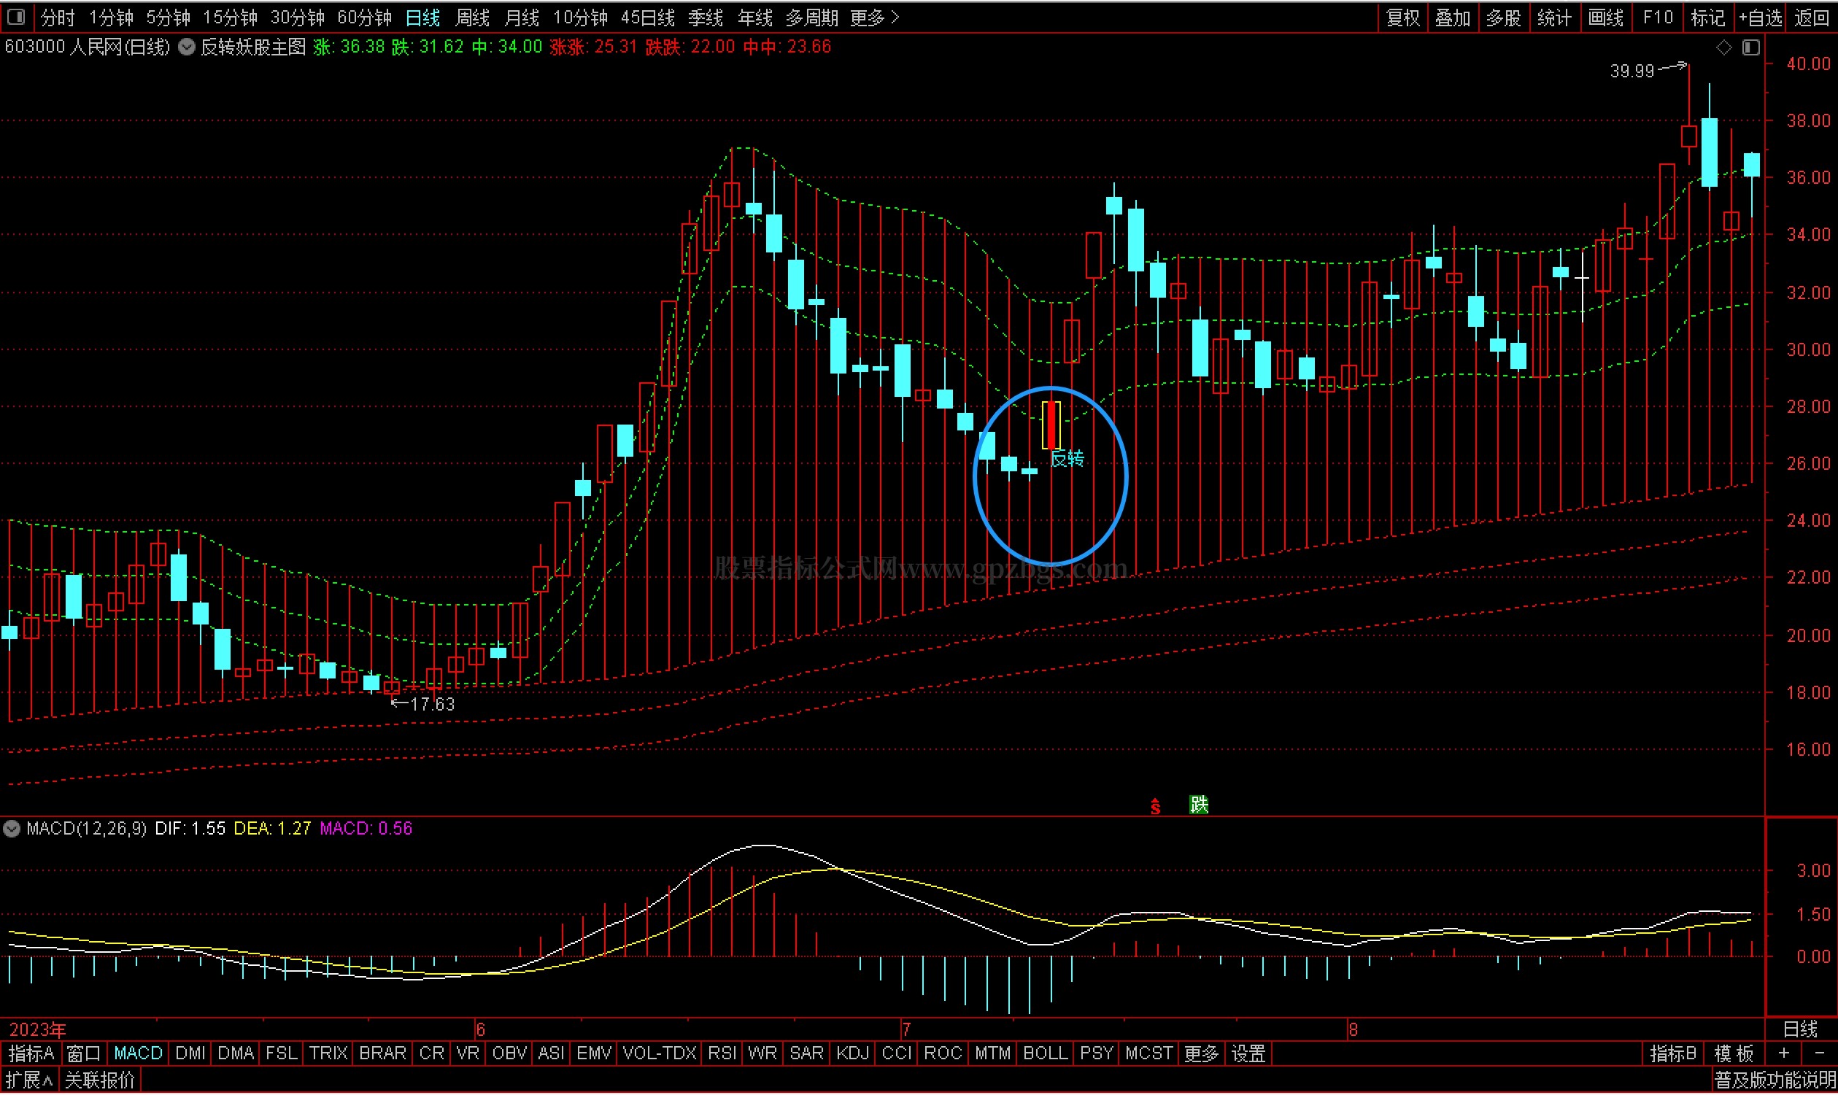1838x1095 pixels.
Task: Open the 模板 template menu
Action: 1734,1054
